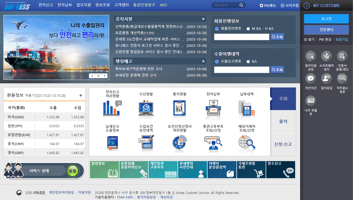353x200 pixels.
Task: Go to next banner slide arrow
Action: 105,76
